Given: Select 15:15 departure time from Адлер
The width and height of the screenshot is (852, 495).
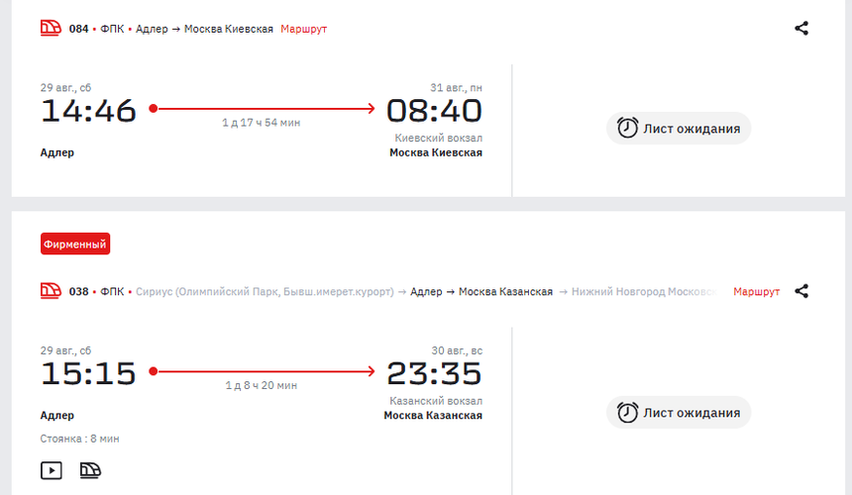Looking at the screenshot, I should [x=88, y=373].
